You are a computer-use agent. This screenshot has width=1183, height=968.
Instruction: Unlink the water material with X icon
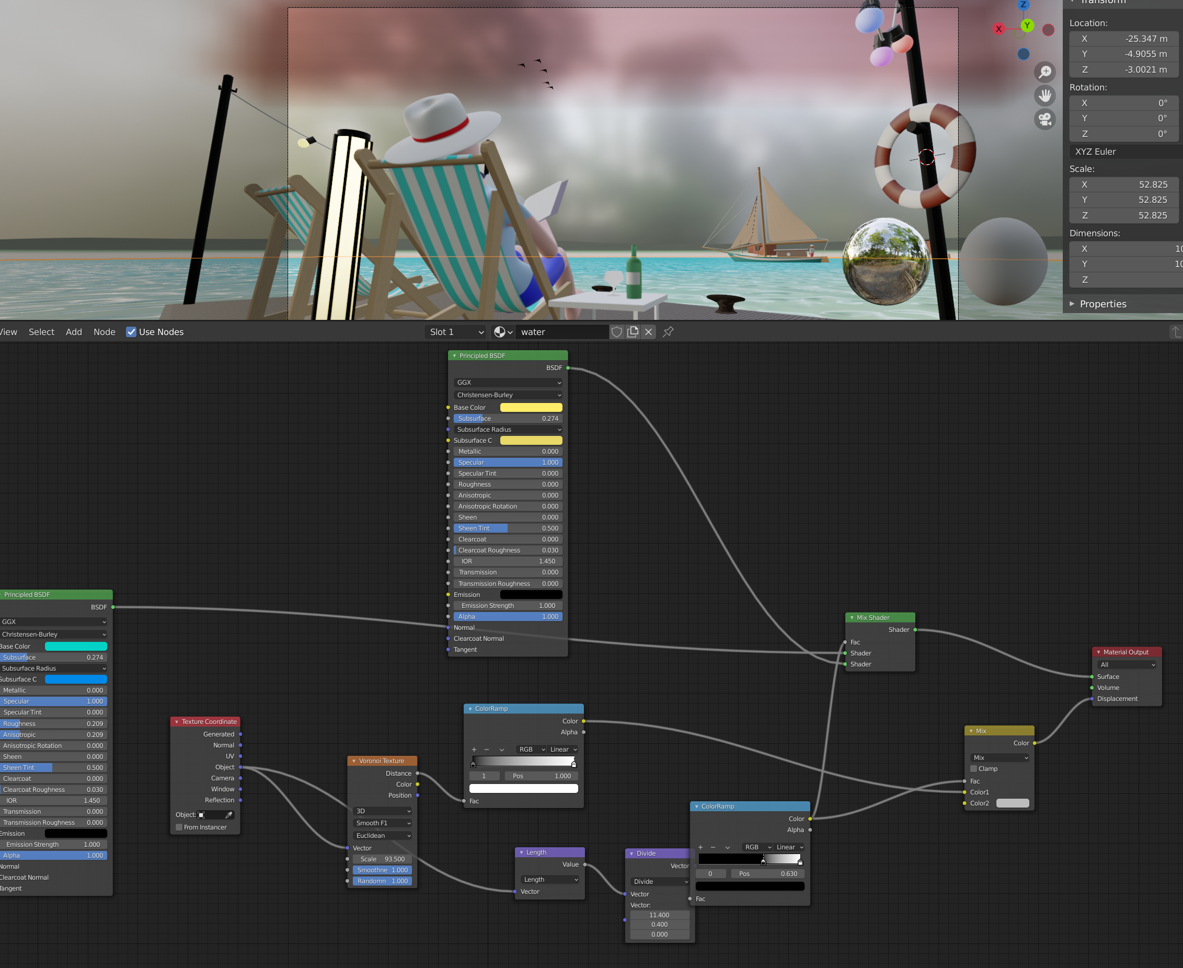(x=648, y=332)
